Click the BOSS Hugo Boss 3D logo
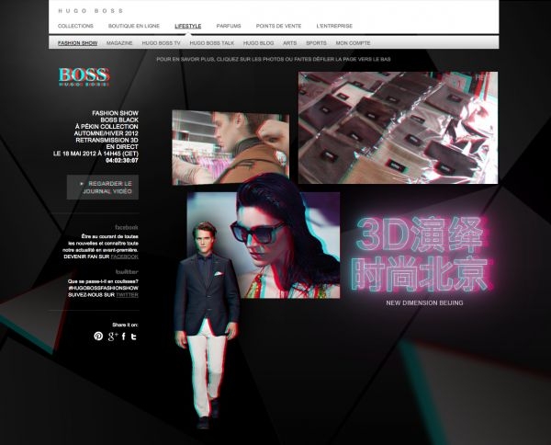The height and width of the screenshot is (445, 551). (84, 76)
